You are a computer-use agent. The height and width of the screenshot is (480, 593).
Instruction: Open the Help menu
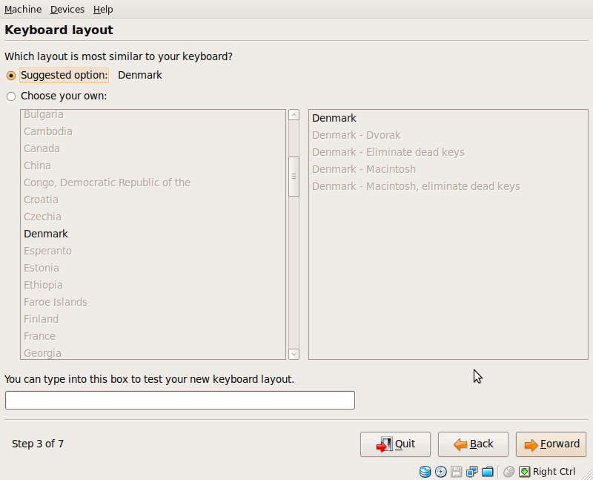[103, 9]
